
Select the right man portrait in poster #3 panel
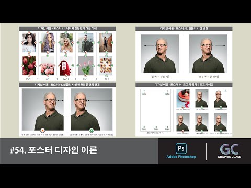point(92,109)
